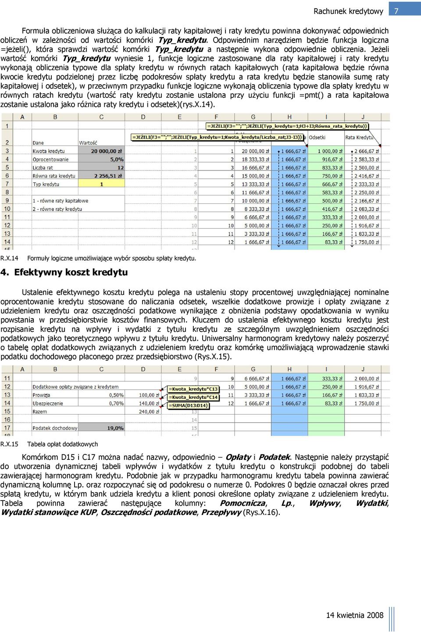Click the 'Ubezpieczenie' label cell
Viewport: 421px width, 632px height.
click(x=55, y=403)
